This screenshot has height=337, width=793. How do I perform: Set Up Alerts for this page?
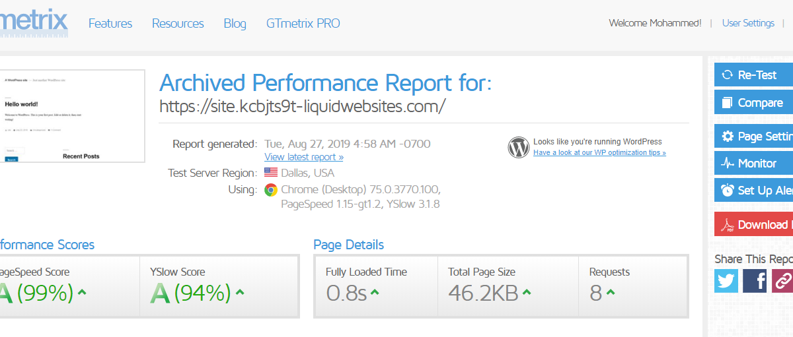[753, 190]
